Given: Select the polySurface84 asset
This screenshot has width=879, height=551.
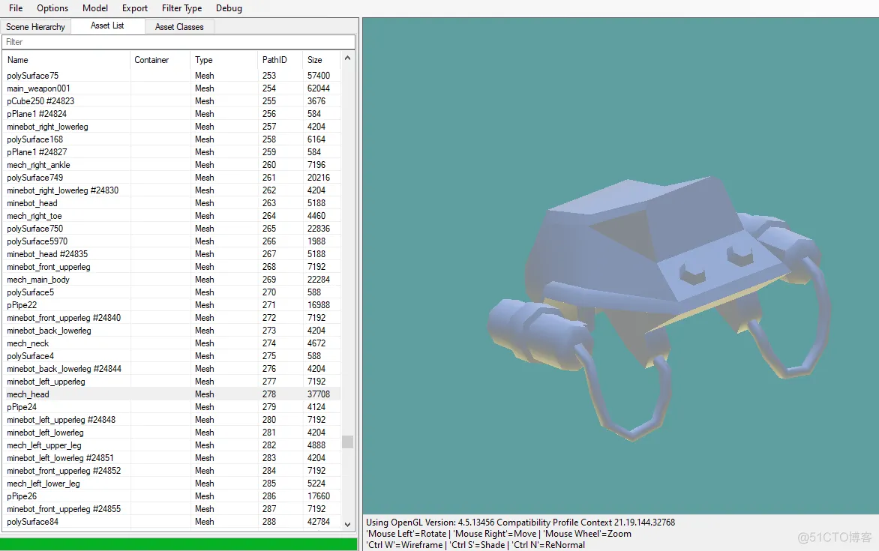Looking at the screenshot, I should (172, 522).
